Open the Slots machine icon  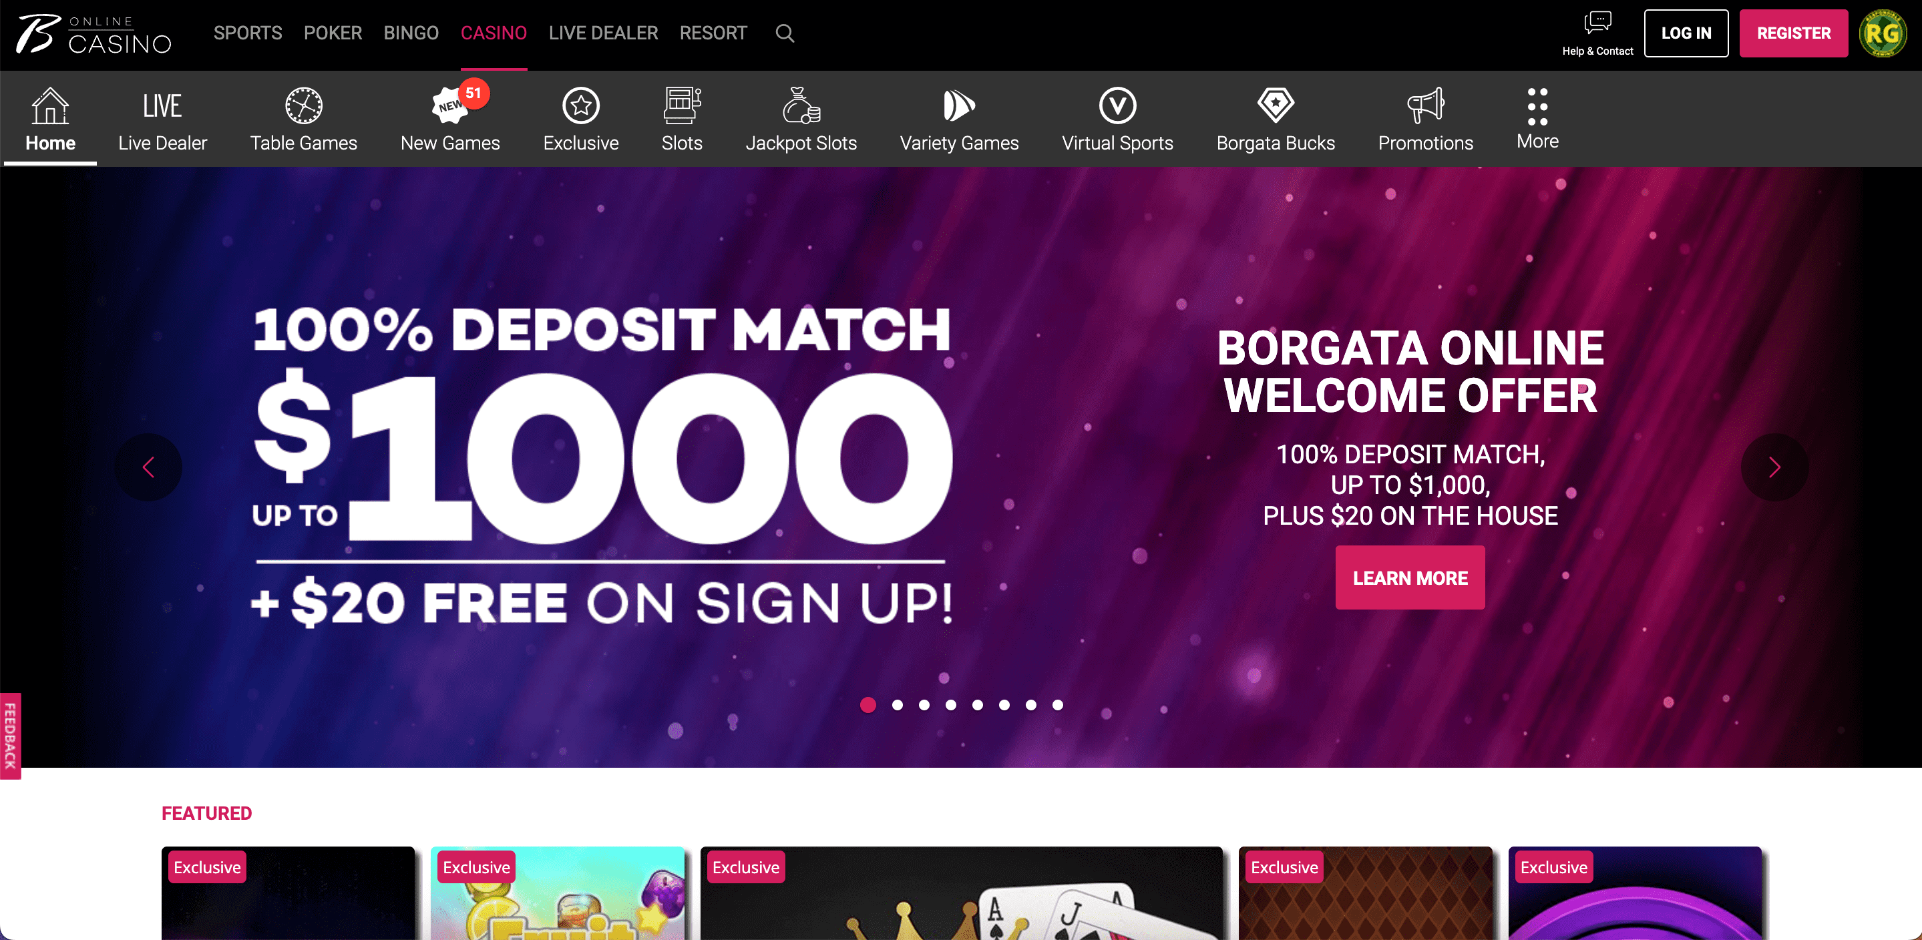[x=682, y=105]
